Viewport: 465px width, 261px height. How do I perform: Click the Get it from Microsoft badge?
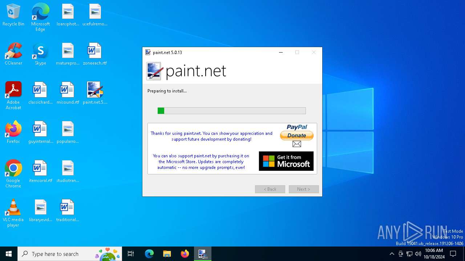point(286,161)
